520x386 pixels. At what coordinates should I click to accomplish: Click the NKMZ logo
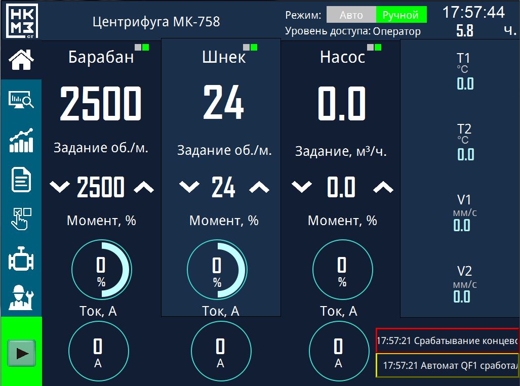(22, 20)
